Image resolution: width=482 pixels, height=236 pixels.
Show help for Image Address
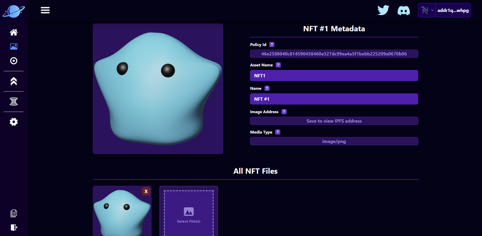[x=284, y=112]
